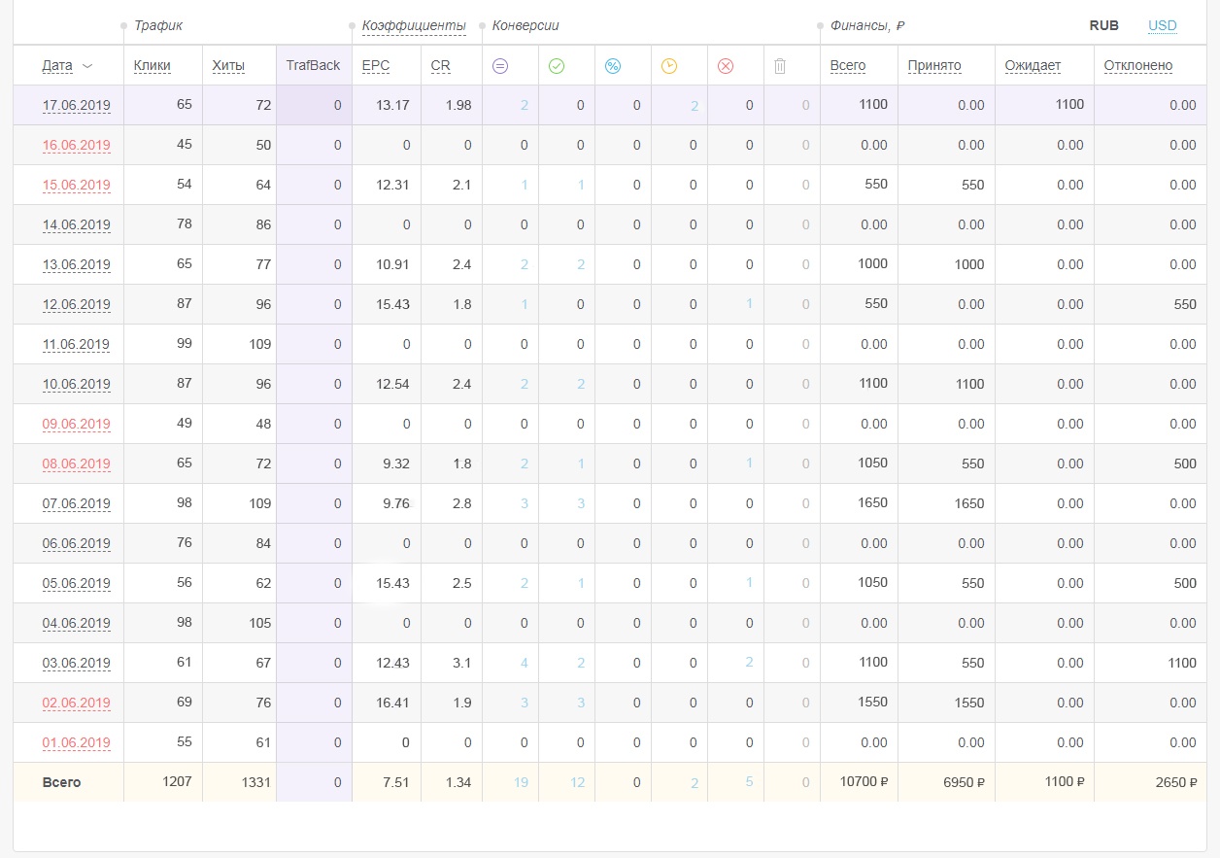
Task: Toggle sort arrow next to Дата
Action: 87,66
